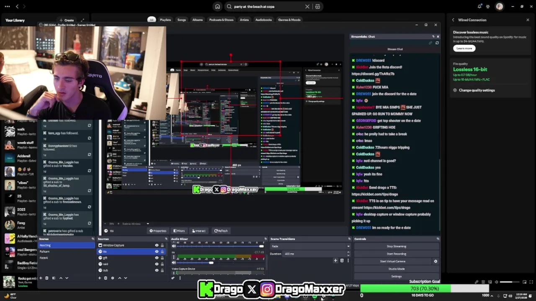The image size is (536, 301).
Task: Select the Playlists filter tab
Action: click(165, 20)
